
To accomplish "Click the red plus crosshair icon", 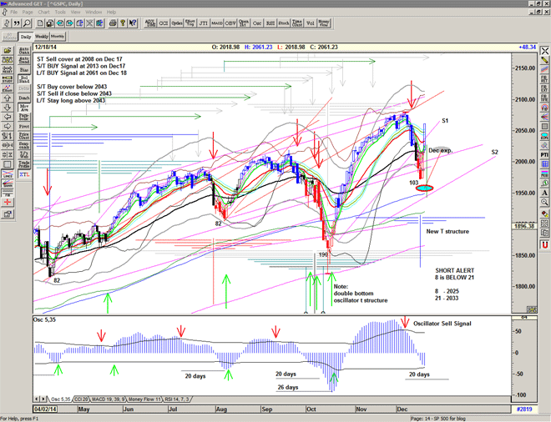I will coord(8,201).
